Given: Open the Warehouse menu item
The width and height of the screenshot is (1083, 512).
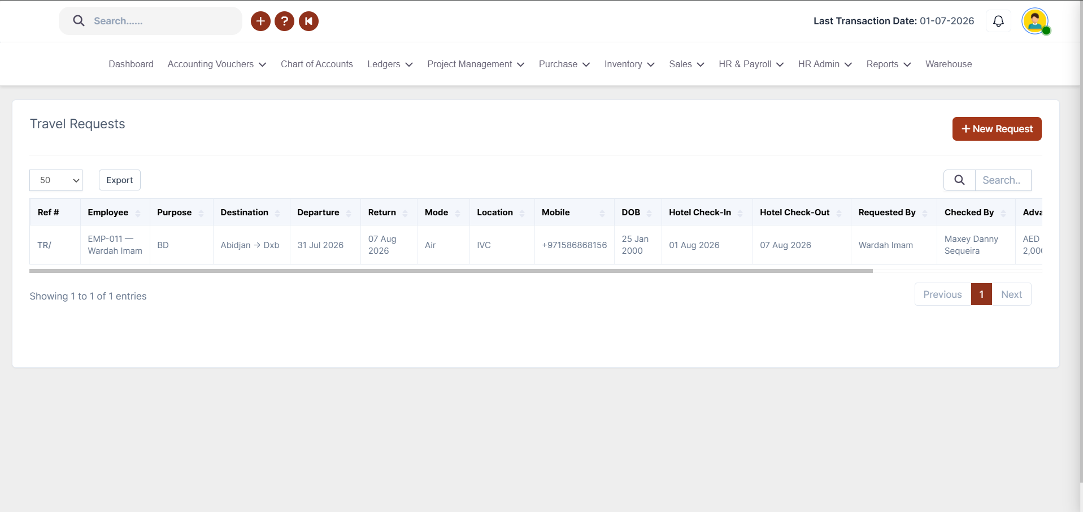Looking at the screenshot, I should pos(949,64).
